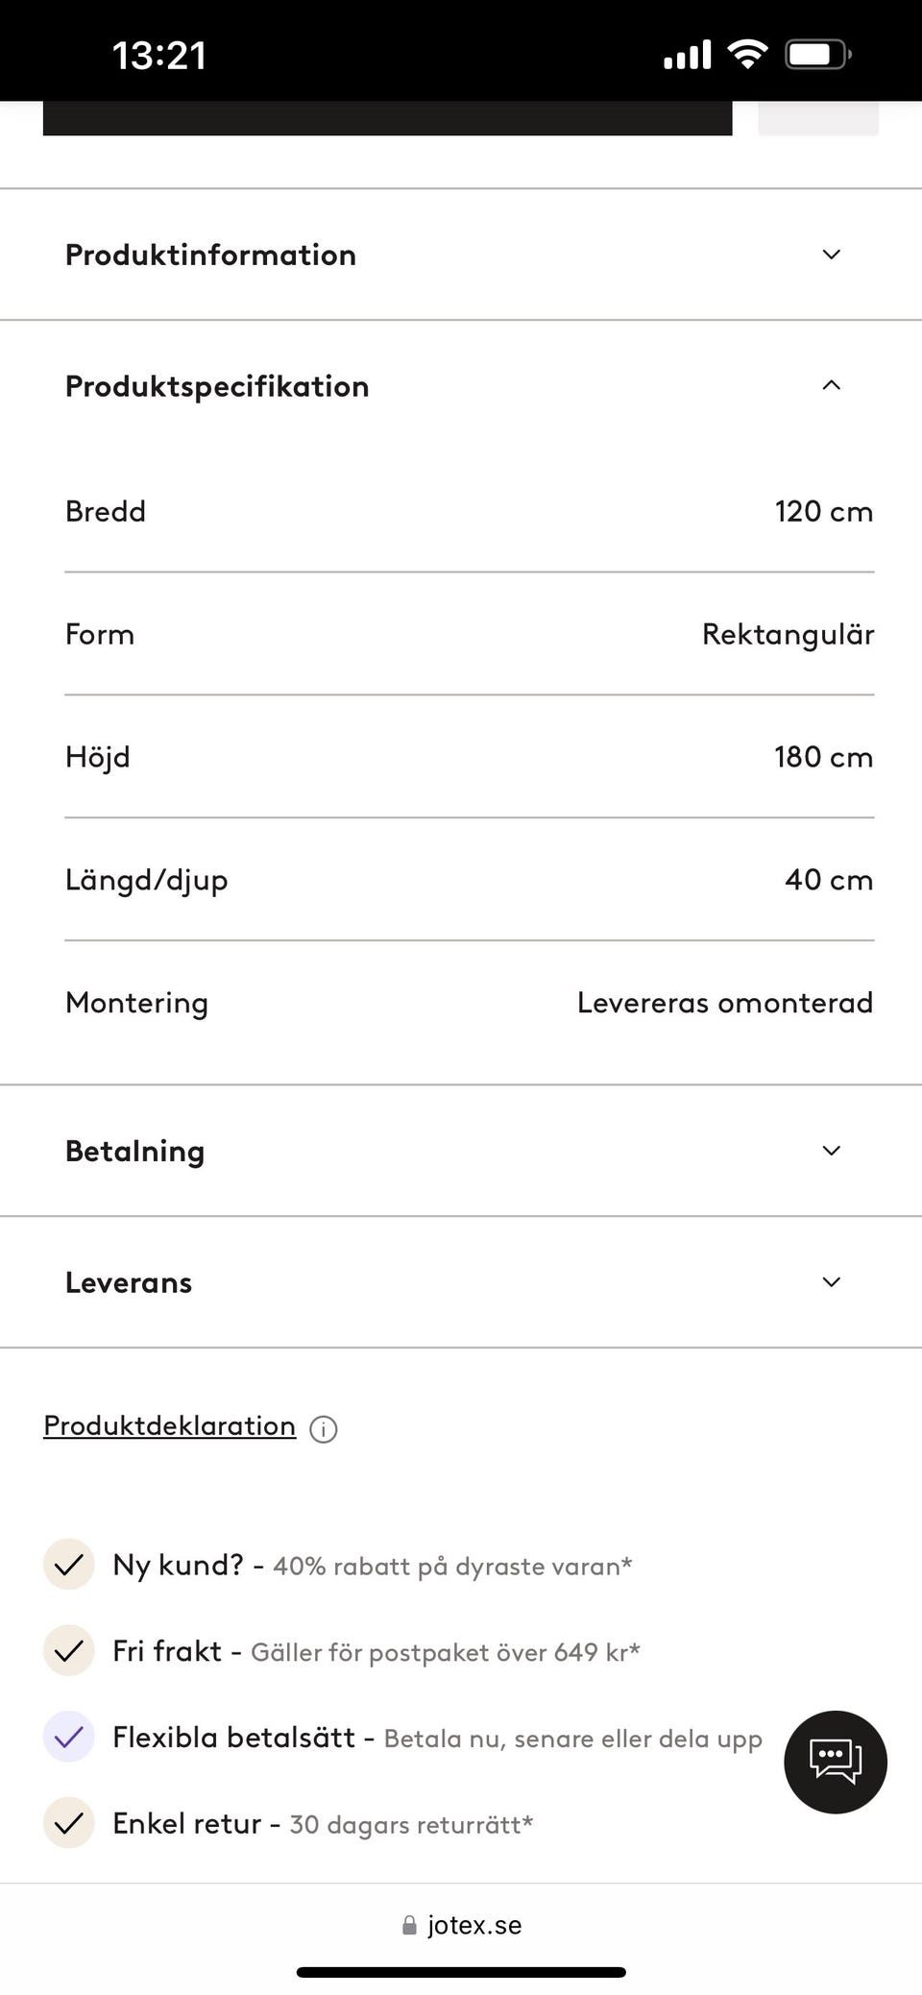
Task: Tap the Wi-Fi status icon
Action: (x=747, y=54)
